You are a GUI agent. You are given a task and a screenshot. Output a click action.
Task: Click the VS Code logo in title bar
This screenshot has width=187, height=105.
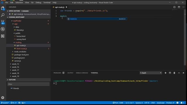coord(2,3)
